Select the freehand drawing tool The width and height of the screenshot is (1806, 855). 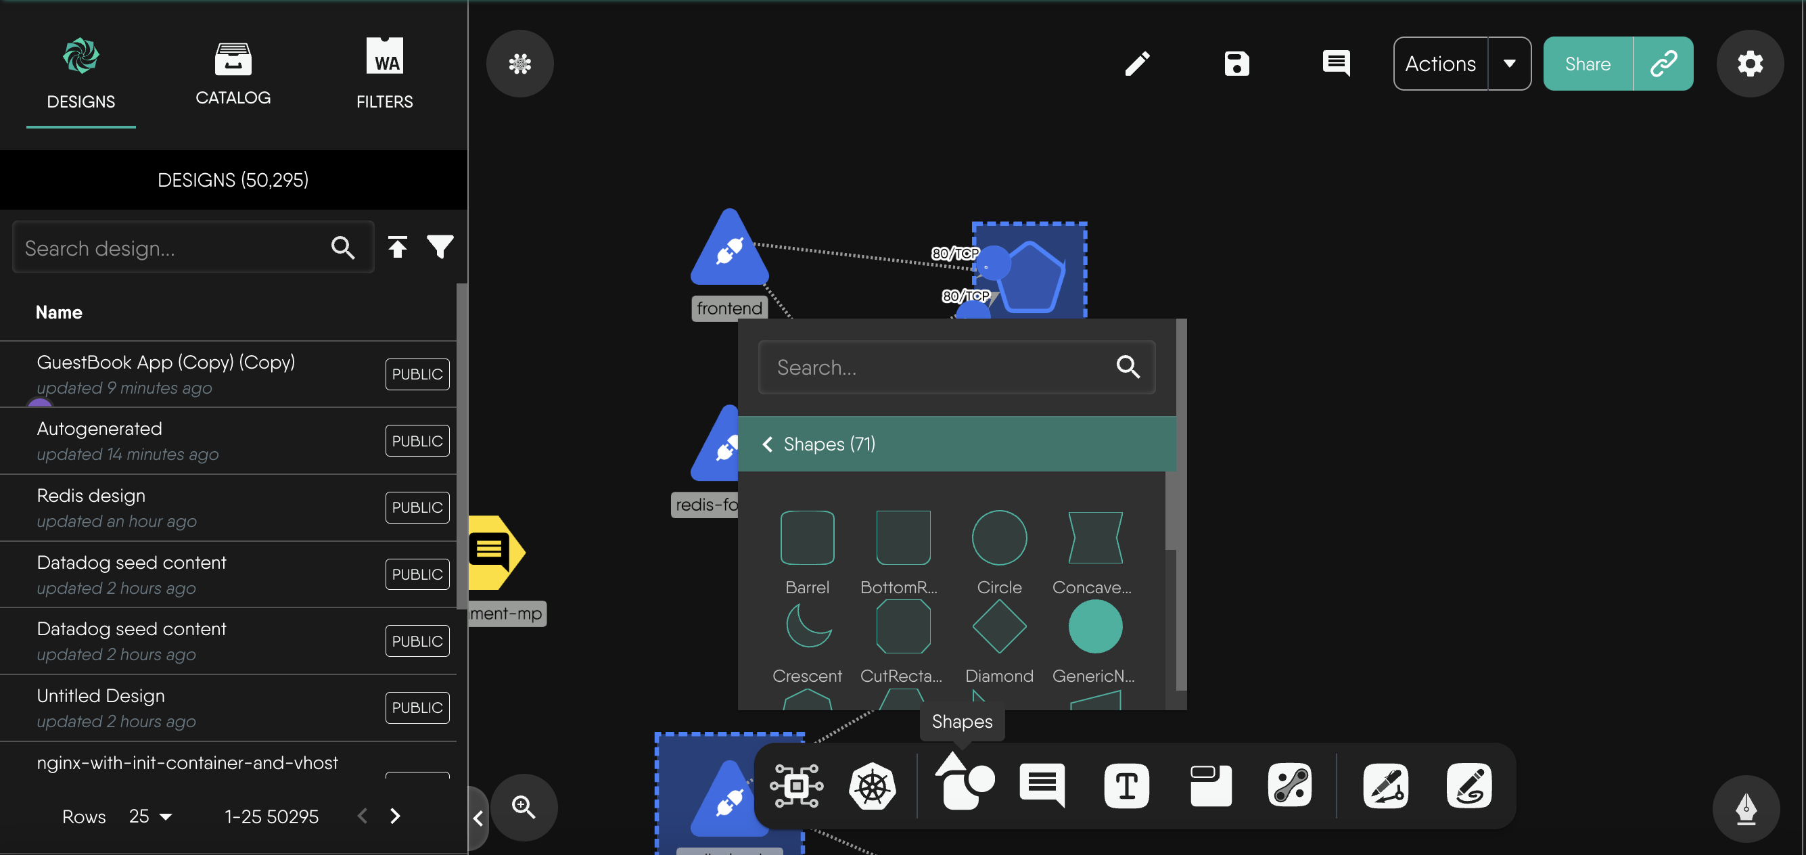1469,785
